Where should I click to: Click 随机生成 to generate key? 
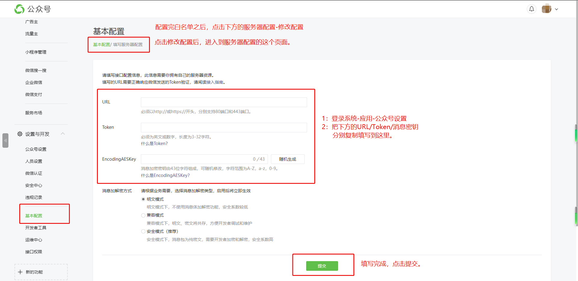tap(287, 159)
